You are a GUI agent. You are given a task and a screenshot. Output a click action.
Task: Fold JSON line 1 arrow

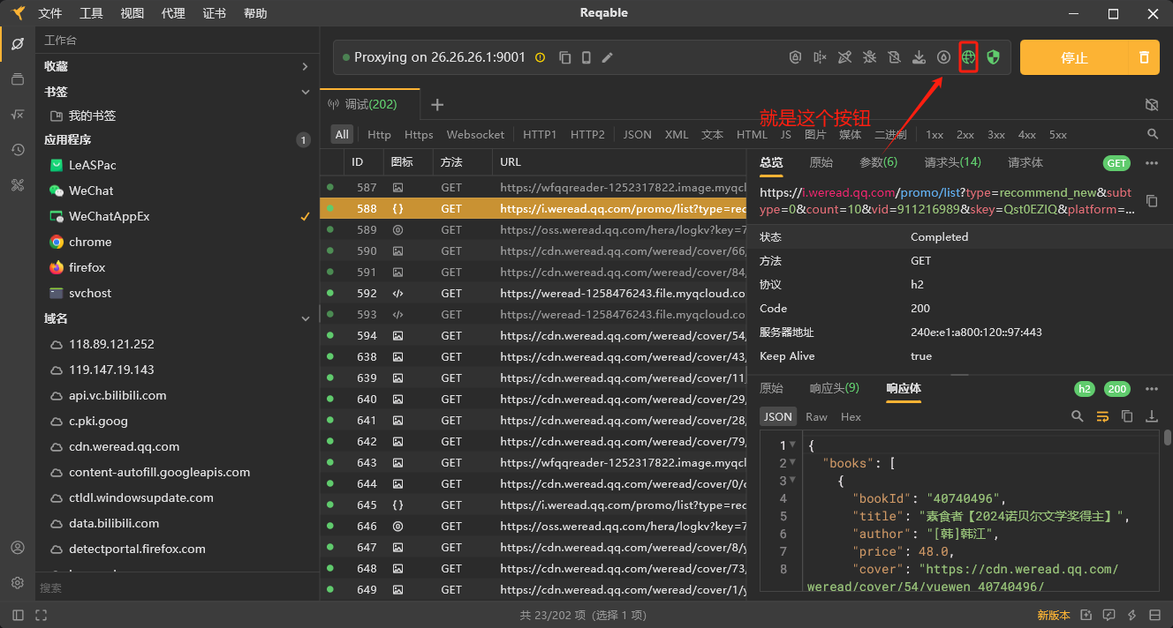click(792, 445)
